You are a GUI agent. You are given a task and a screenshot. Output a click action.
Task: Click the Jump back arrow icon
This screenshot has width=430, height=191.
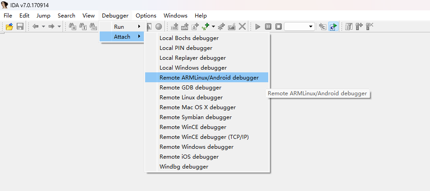tap(35, 27)
